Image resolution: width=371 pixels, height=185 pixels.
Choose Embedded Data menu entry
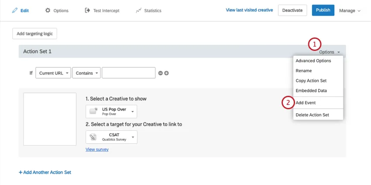(x=311, y=91)
